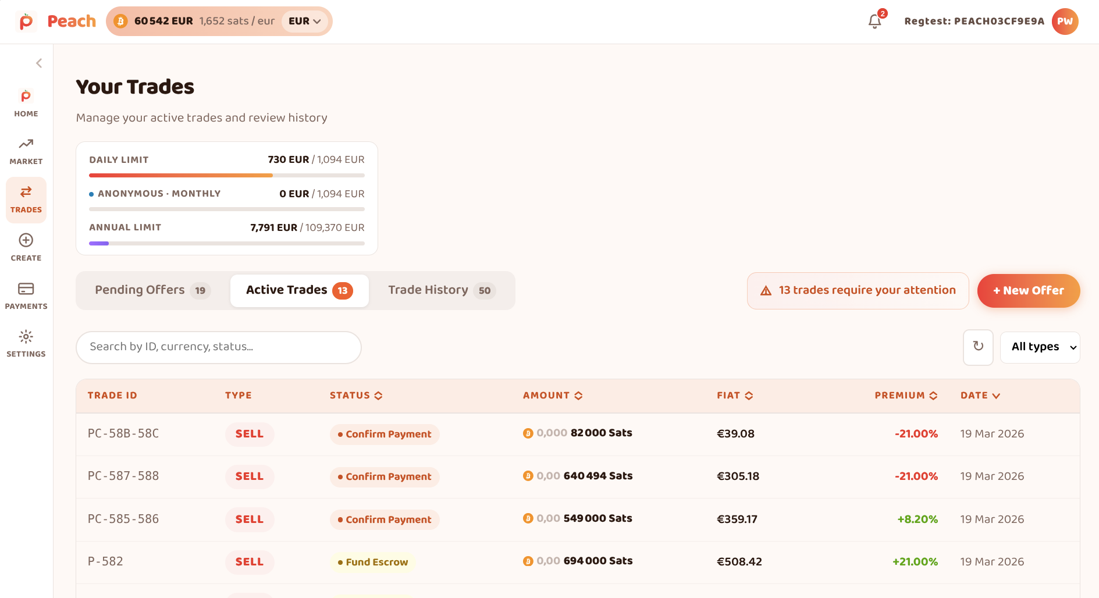Image resolution: width=1099 pixels, height=598 pixels.
Task: Click the +21.00% premium value
Action: tap(915, 562)
